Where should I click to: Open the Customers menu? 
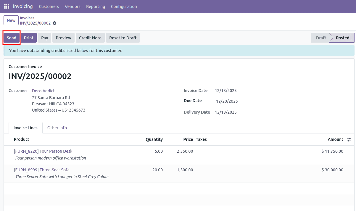click(x=49, y=6)
